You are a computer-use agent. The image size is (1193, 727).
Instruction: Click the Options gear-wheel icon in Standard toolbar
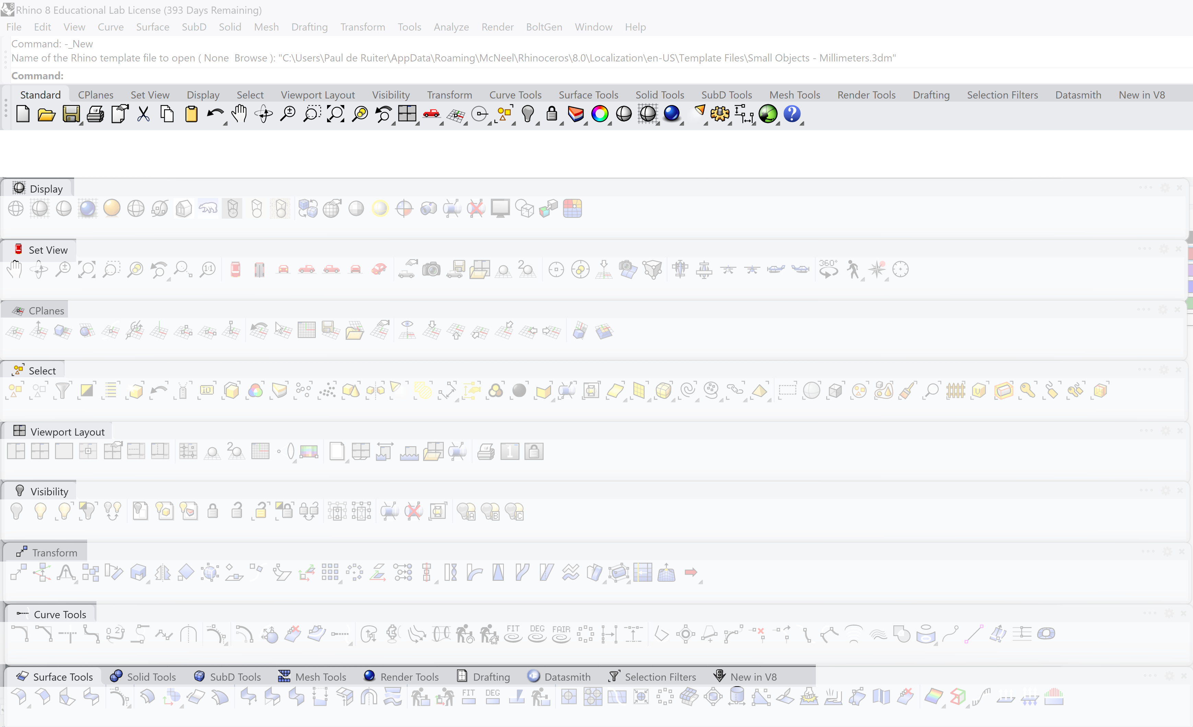(720, 114)
